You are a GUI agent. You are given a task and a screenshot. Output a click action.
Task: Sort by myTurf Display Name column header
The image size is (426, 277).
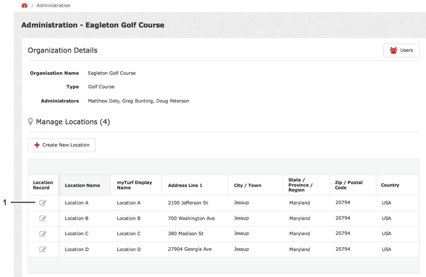tap(134, 185)
